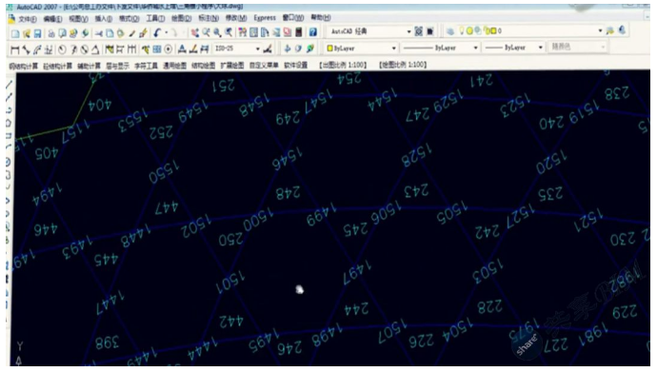Viewport: 657px width, 372px height.
Task: Click the Undo arrow icon
Action: click(157, 32)
